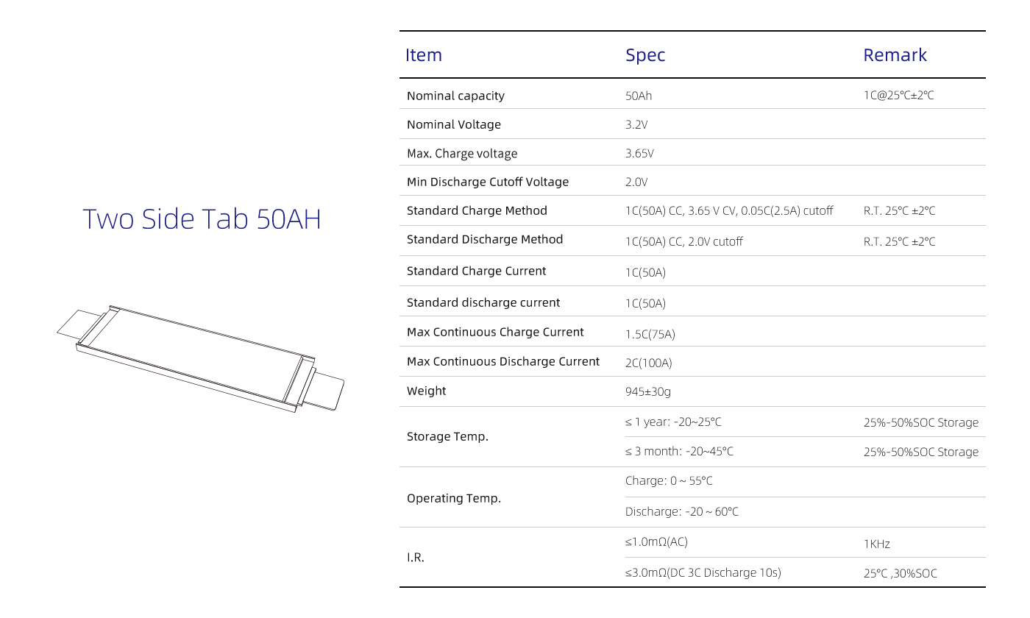Click the 945±30g weight value
The width and height of the screenshot is (1030, 618).
click(x=648, y=391)
